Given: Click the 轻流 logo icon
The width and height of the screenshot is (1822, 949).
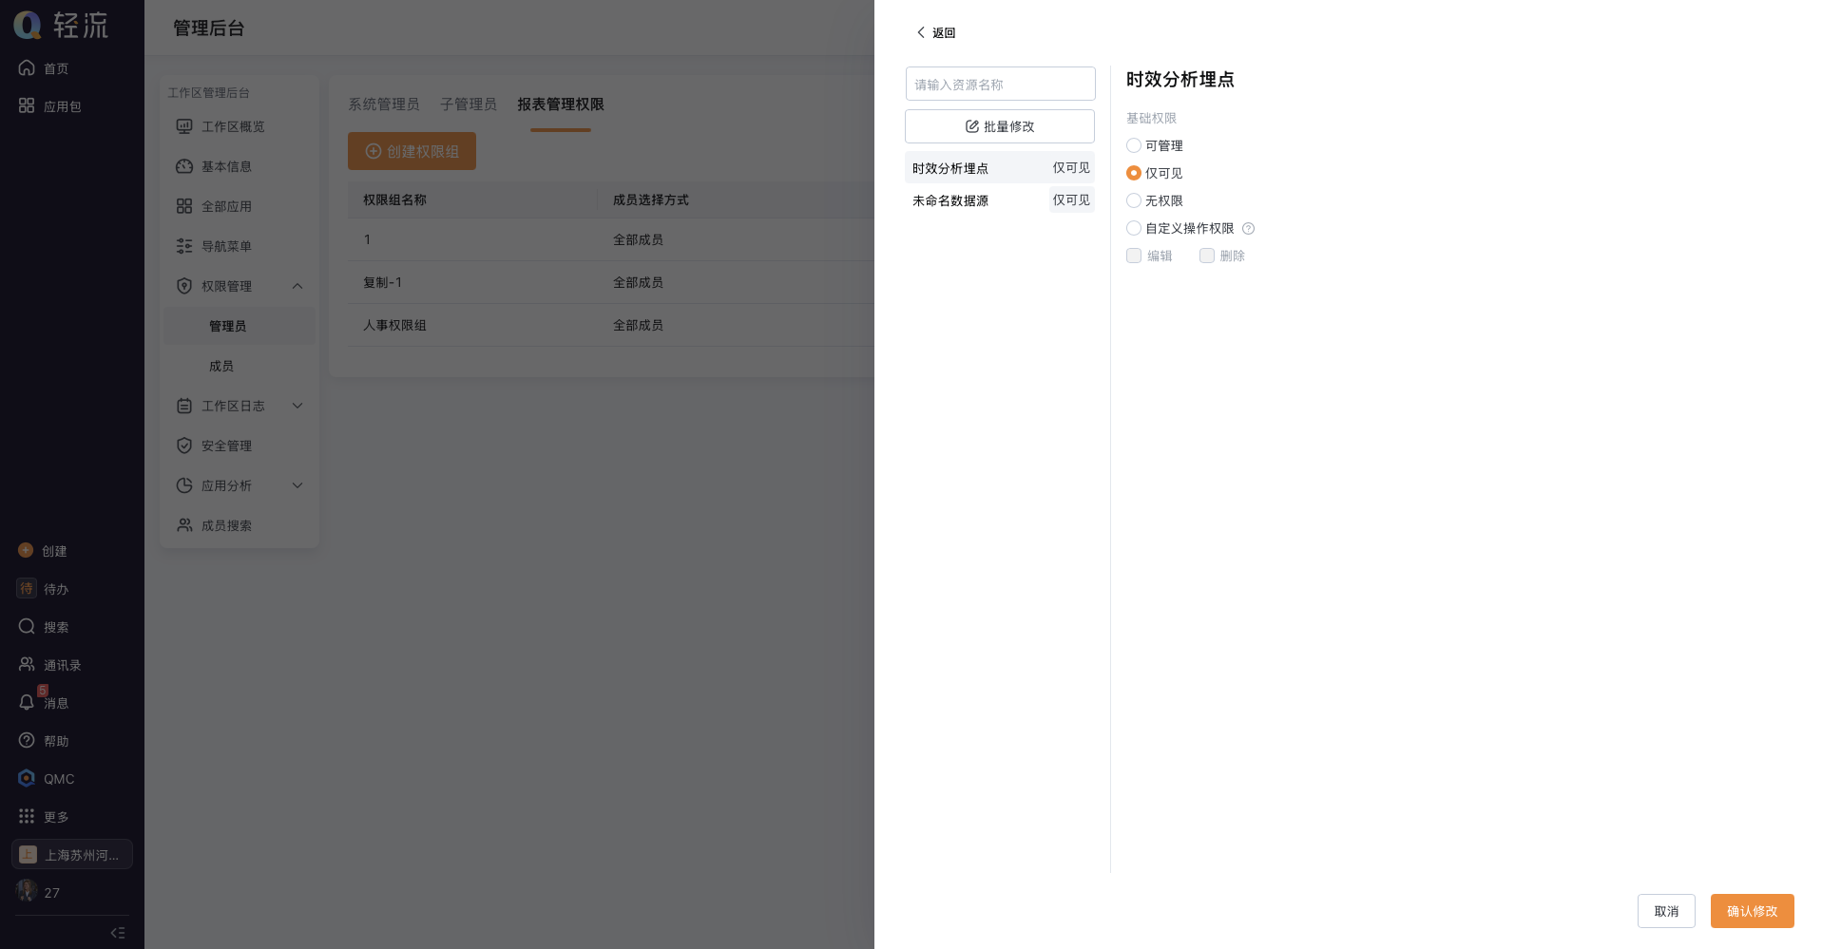Looking at the screenshot, I should click(28, 25).
